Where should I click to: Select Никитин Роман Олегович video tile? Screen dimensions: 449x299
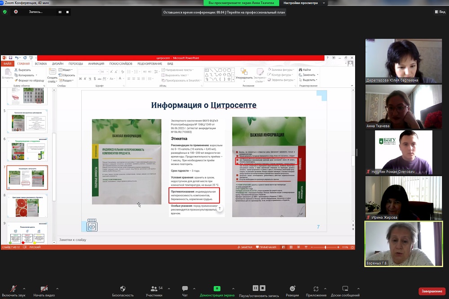tap(403, 152)
